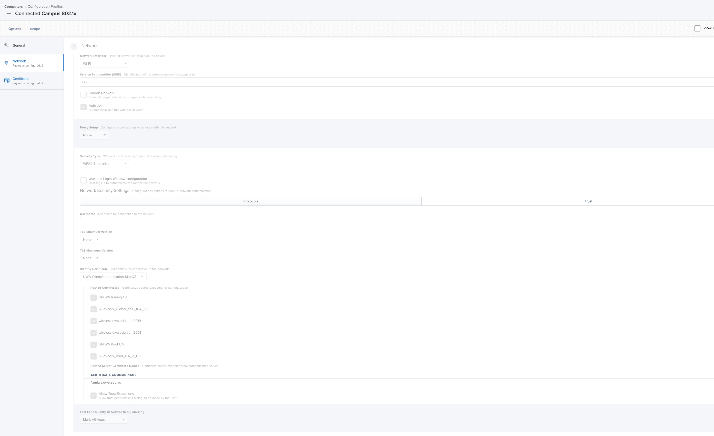Image resolution: width=714 pixels, height=436 pixels.
Task: Collapse the Network section chevron
Action: pos(74,46)
